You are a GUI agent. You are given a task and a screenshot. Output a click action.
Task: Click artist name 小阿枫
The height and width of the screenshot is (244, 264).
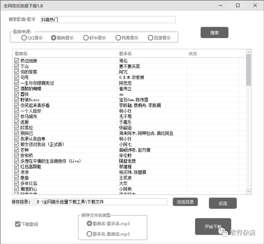pos(125,189)
